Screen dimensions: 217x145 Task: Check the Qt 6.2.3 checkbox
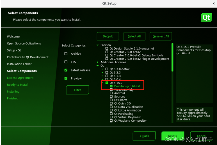[x=107, y=72]
